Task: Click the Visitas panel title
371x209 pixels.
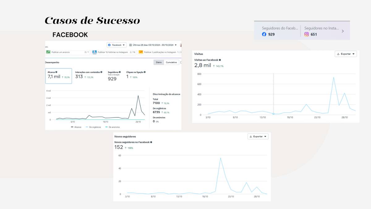Action: [198, 54]
